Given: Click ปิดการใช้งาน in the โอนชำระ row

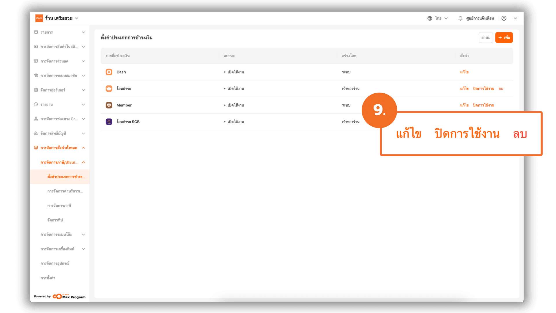Looking at the screenshot, I should pos(483,89).
